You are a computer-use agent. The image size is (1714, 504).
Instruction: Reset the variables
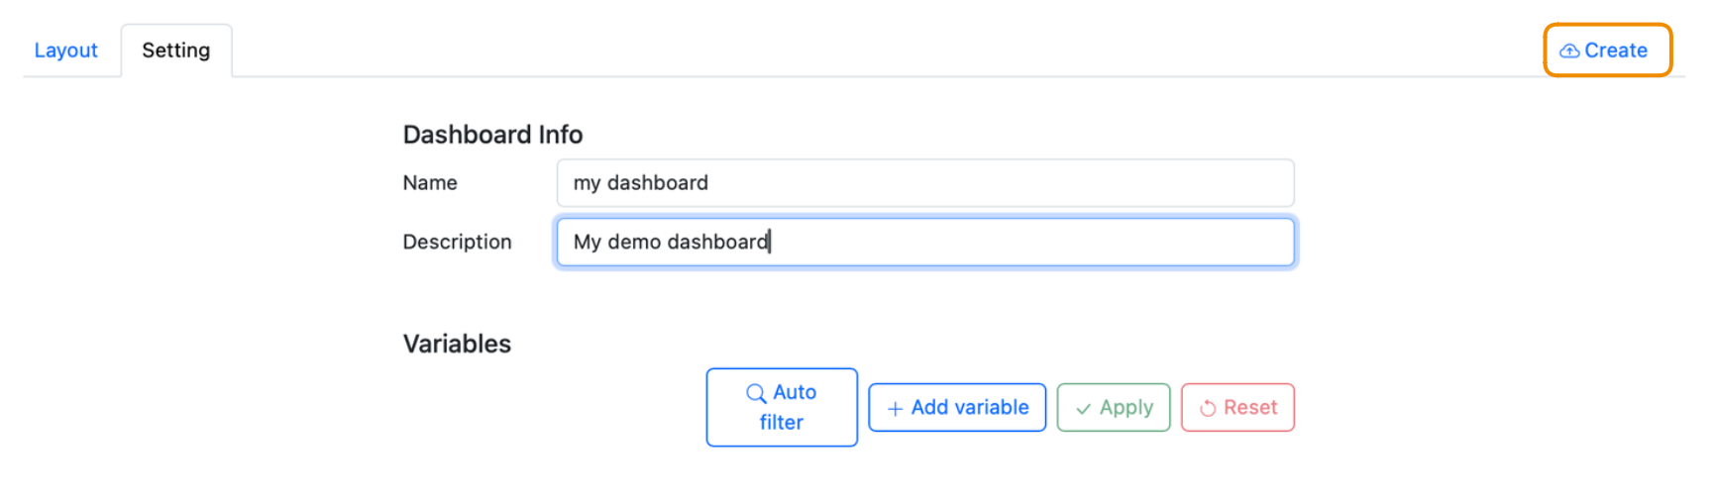tap(1237, 407)
